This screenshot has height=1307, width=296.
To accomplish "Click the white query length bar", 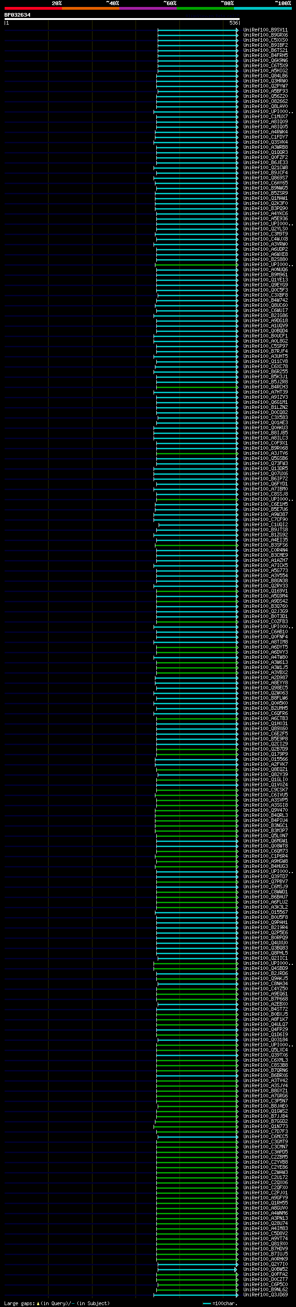I will [x=122, y=19].
